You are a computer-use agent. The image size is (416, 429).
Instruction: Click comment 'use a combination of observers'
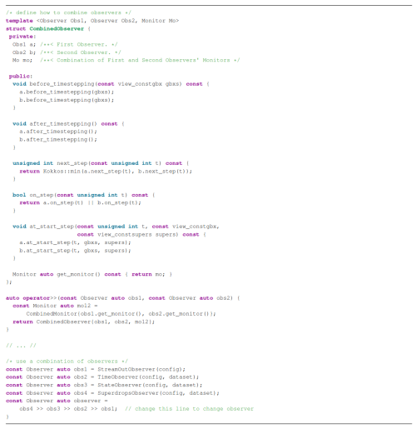[67, 362]
